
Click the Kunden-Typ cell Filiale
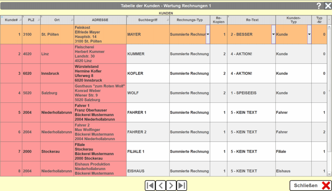pos(294,151)
